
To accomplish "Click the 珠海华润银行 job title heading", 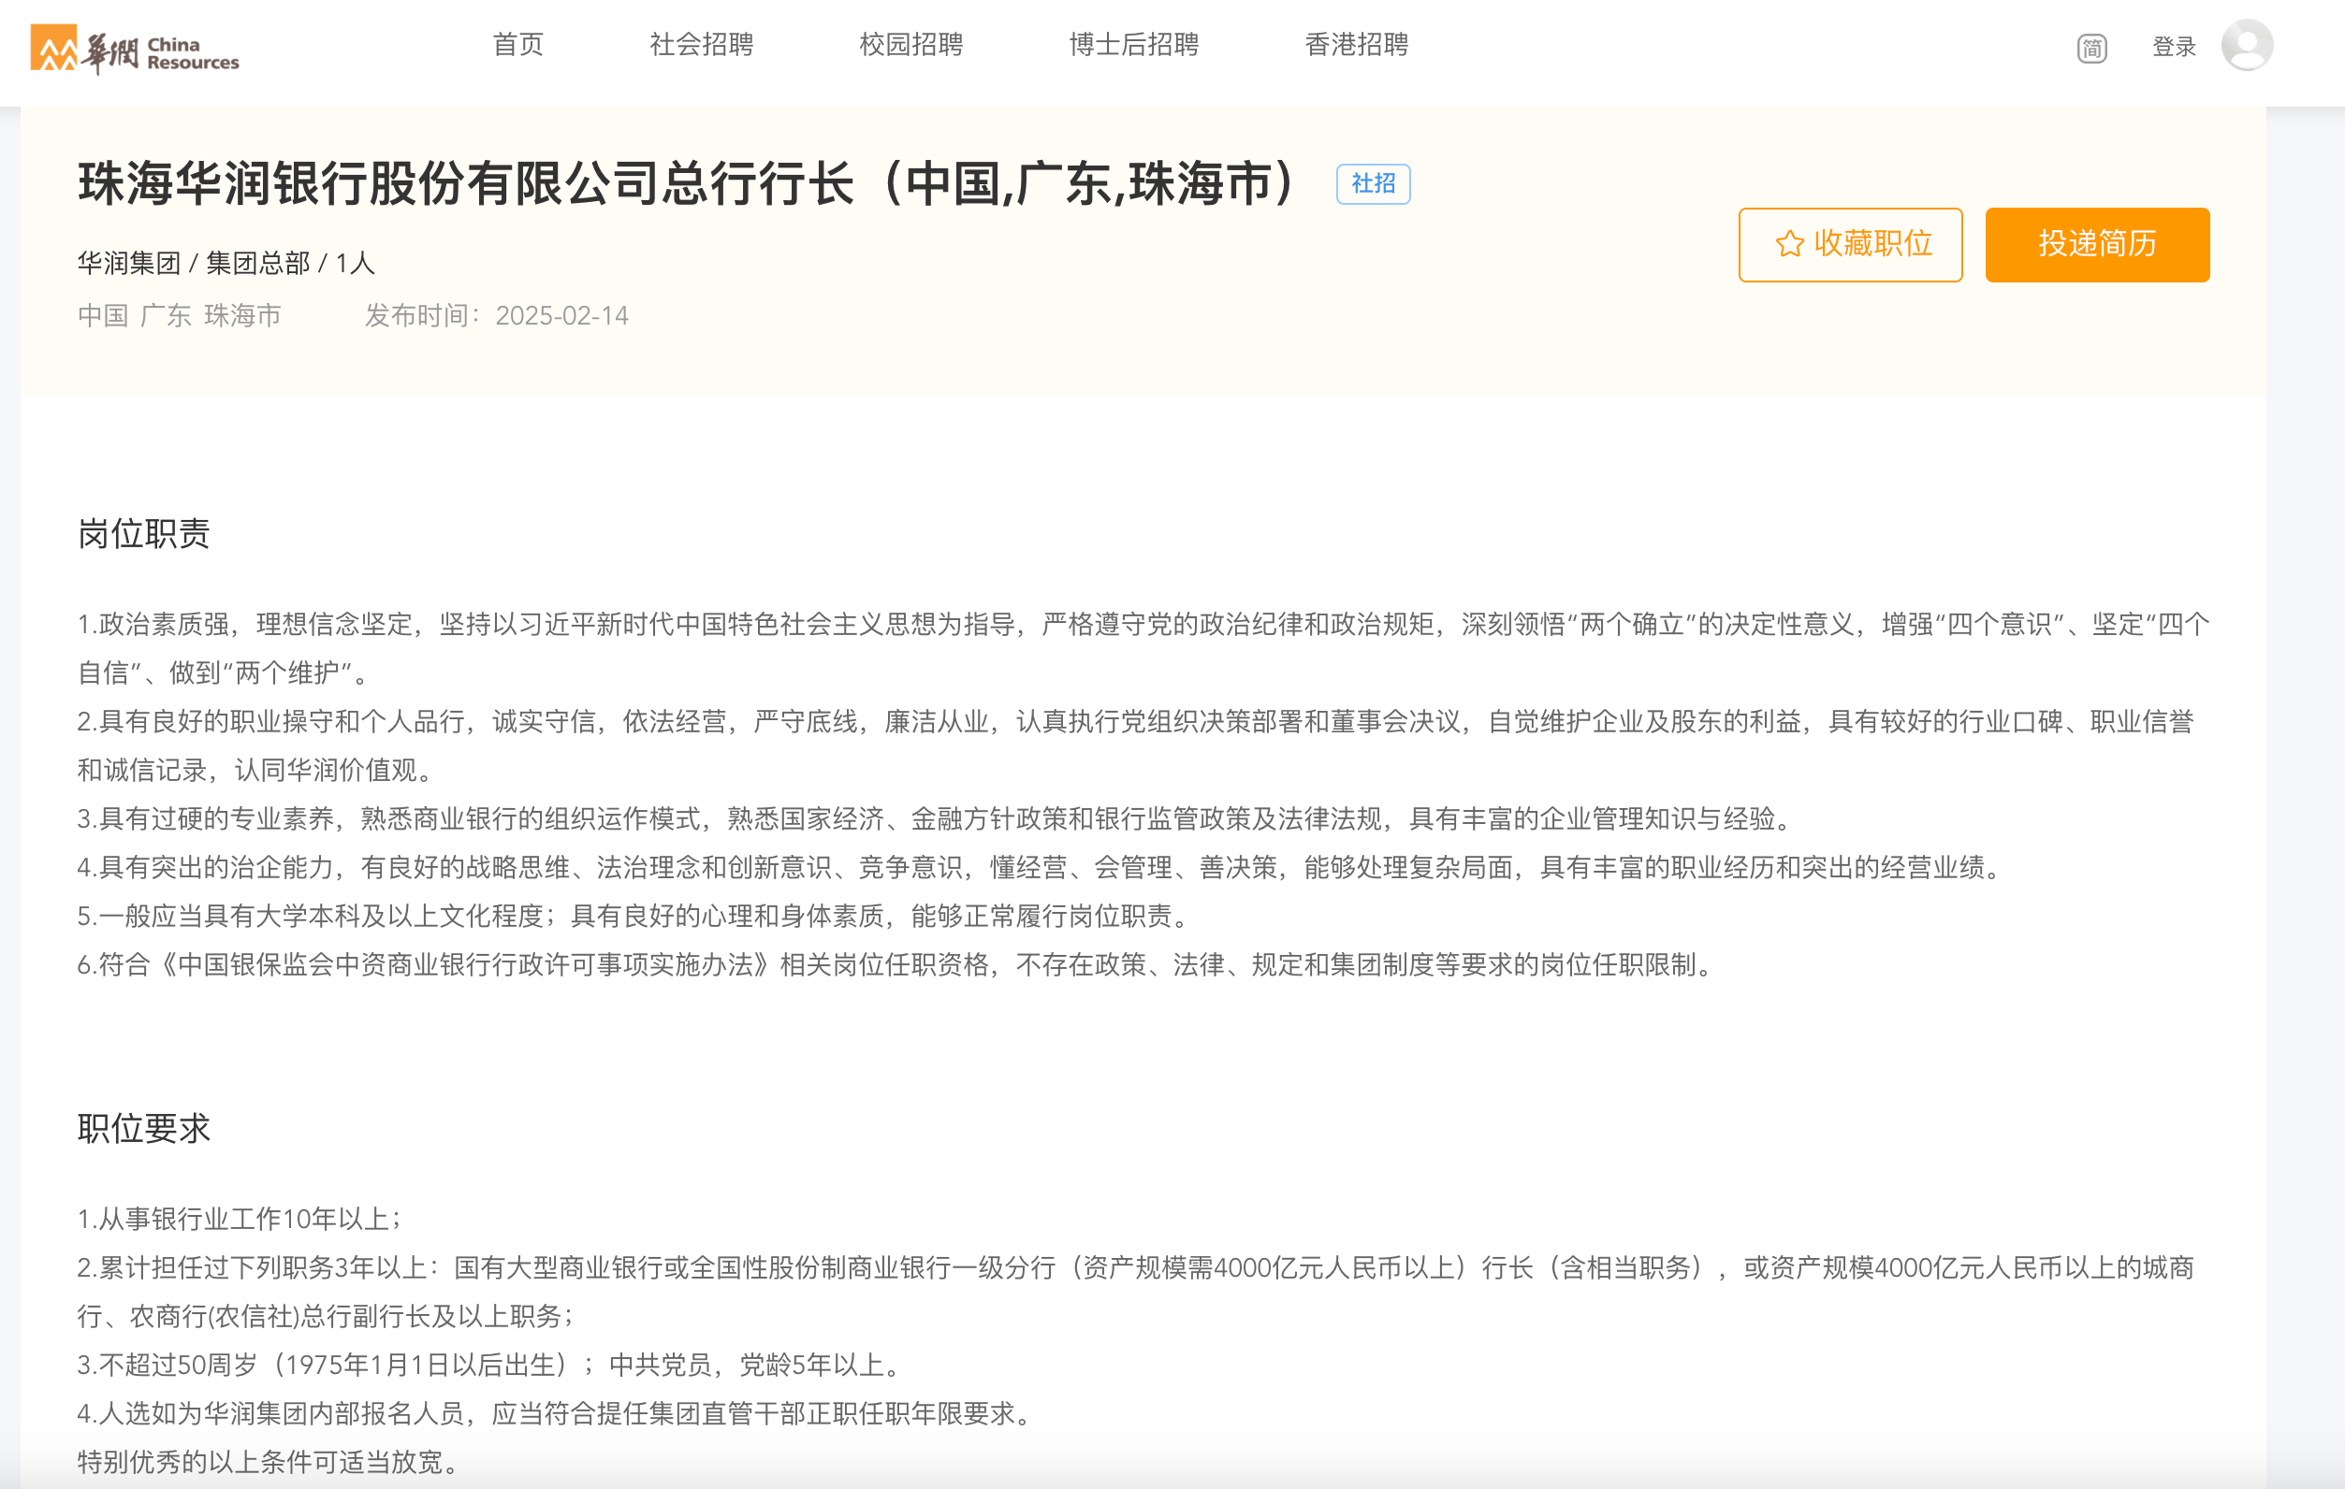I will click(688, 184).
